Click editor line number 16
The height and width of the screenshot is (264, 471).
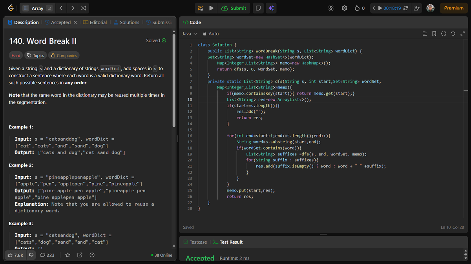click(190, 136)
